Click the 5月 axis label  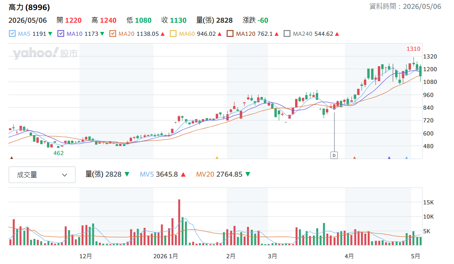tap(416, 256)
